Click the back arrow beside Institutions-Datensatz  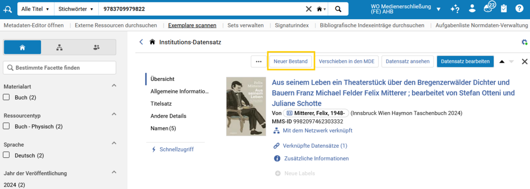click(141, 42)
